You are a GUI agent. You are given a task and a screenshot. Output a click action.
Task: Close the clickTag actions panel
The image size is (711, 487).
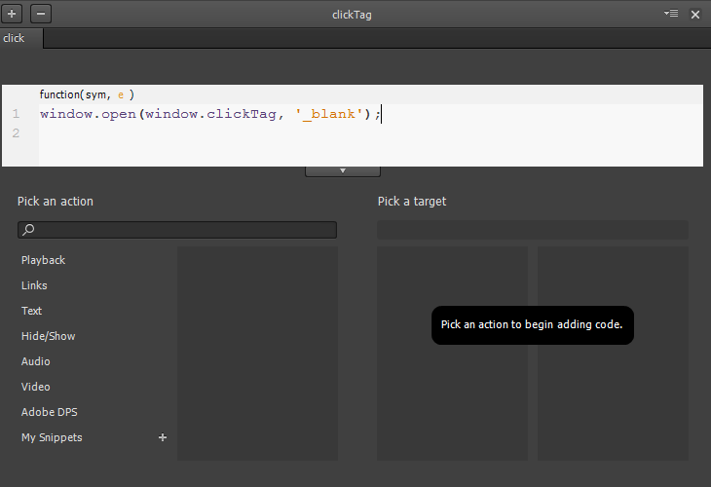click(x=695, y=15)
